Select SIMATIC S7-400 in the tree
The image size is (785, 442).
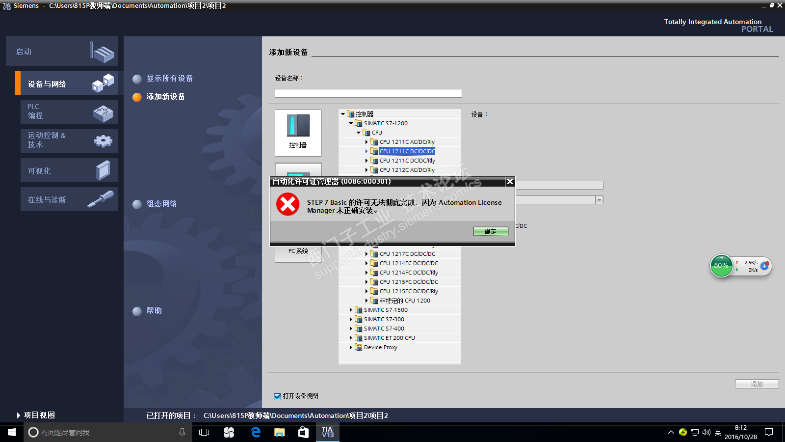pyautogui.click(x=384, y=329)
